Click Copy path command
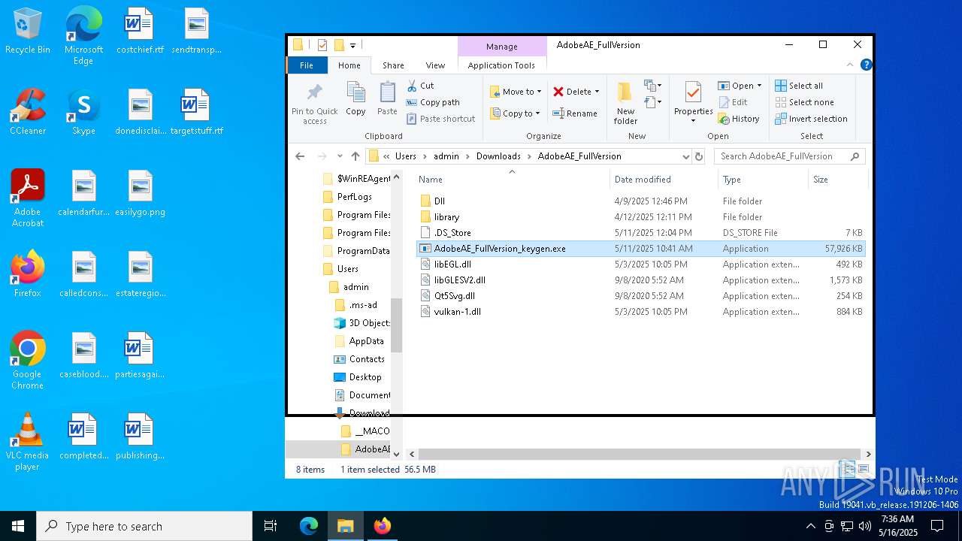Screen dimensions: 962x541 pos(433,102)
